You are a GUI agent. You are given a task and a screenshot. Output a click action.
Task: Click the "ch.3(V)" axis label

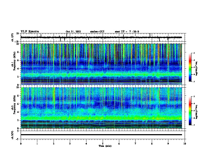coord(13,135)
